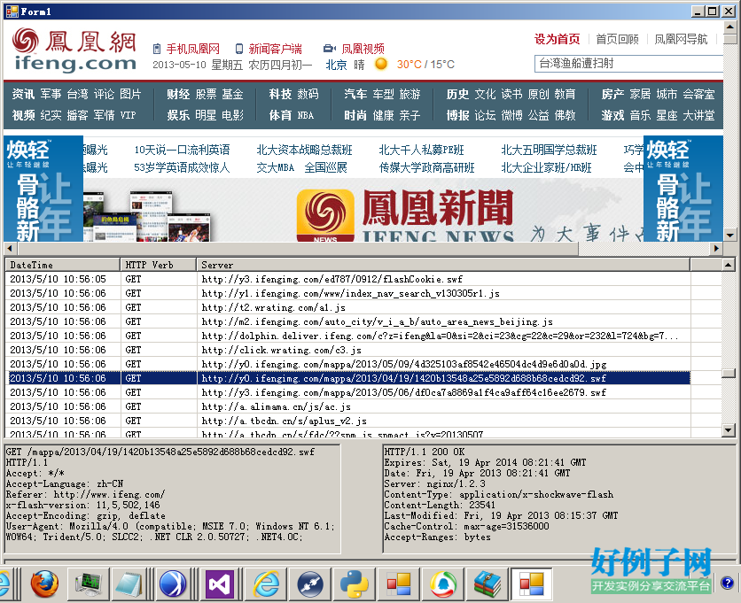741x603 pixels.
Task: Click web page horizontal scrollbar right arrow
Action: click(x=717, y=248)
